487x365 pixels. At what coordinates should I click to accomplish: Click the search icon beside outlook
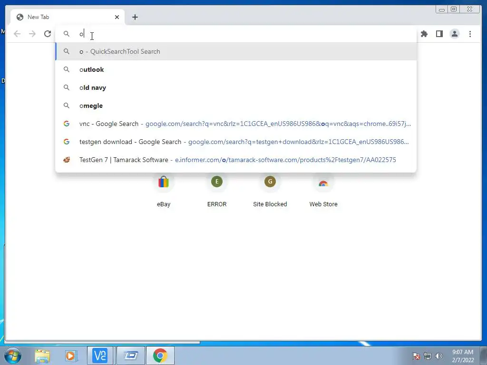coord(67,69)
